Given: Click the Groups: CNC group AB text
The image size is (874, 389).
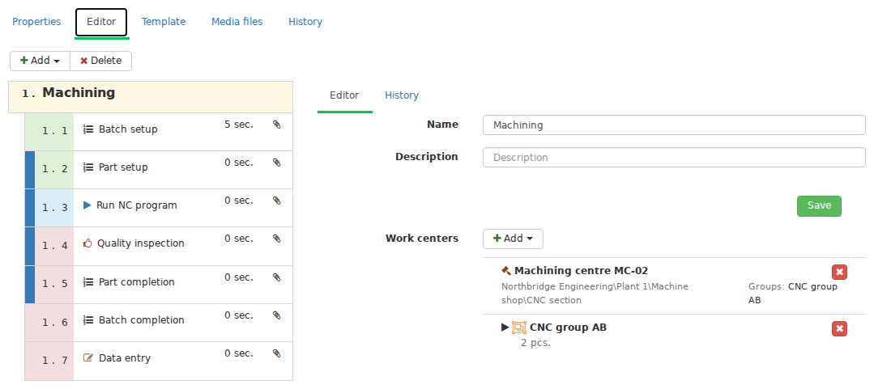Looking at the screenshot, I should [793, 294].
